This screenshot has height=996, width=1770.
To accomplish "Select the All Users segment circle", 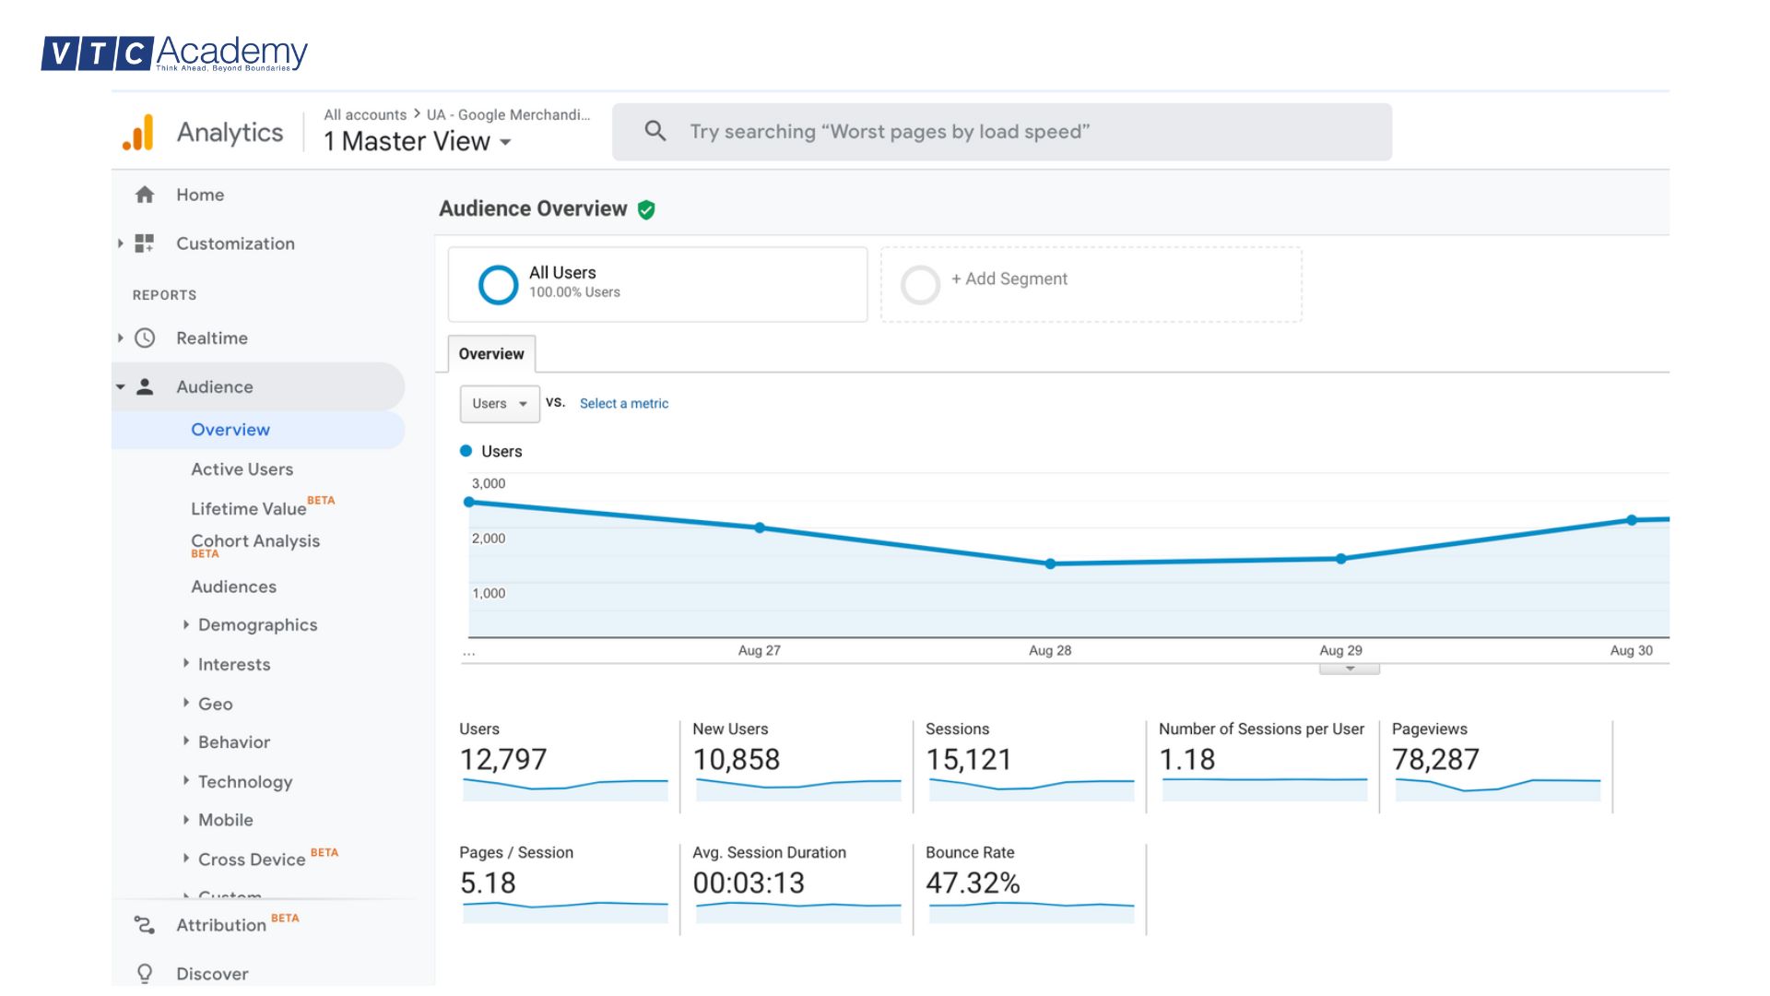I will [498, 284].
